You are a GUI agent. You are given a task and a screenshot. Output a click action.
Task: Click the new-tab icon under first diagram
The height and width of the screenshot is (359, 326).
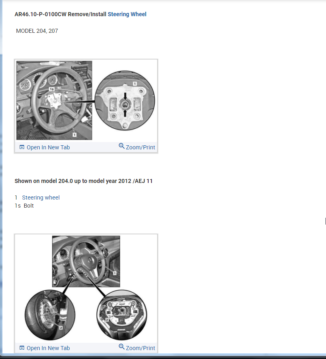tap(22, 147)
